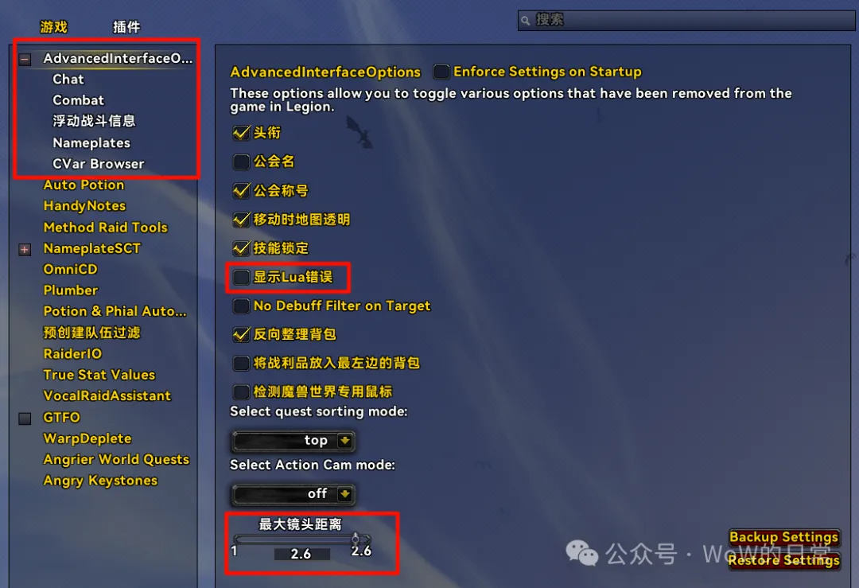Open the CVar Browser sub-panel
The height and width of the screenshot is (588, 859).
tap(99, 164)
